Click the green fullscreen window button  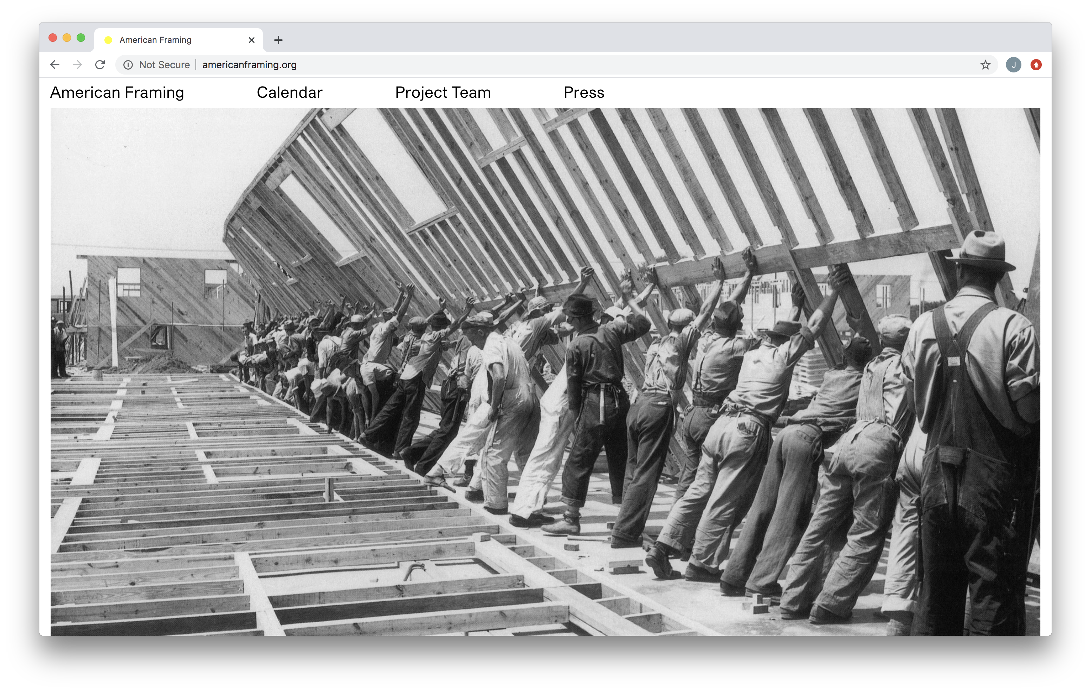point(81,38)
